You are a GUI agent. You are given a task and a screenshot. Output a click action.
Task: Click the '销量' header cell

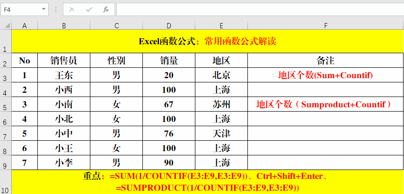(169, 61)
